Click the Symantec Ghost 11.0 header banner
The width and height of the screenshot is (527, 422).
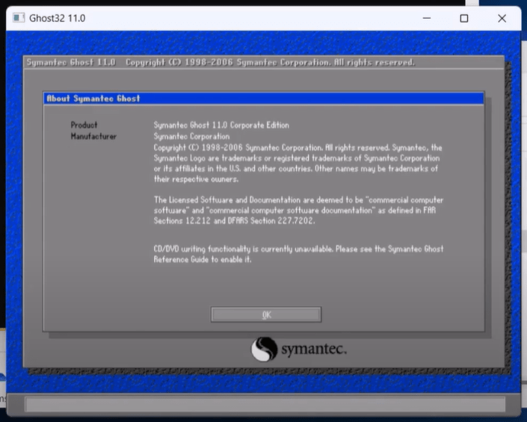click(220, 62)
